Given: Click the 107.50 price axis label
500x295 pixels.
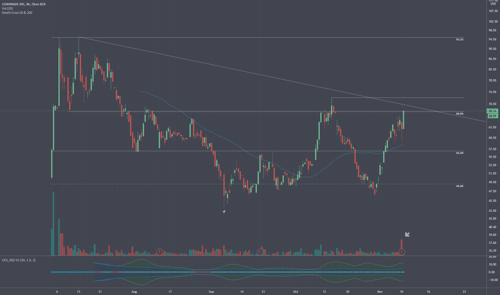Looking at the screenshot, I should [x=492, y=11].
